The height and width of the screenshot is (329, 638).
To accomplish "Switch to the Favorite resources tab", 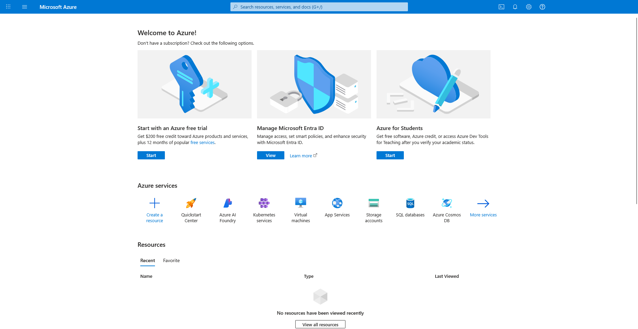I will point(171,260).
